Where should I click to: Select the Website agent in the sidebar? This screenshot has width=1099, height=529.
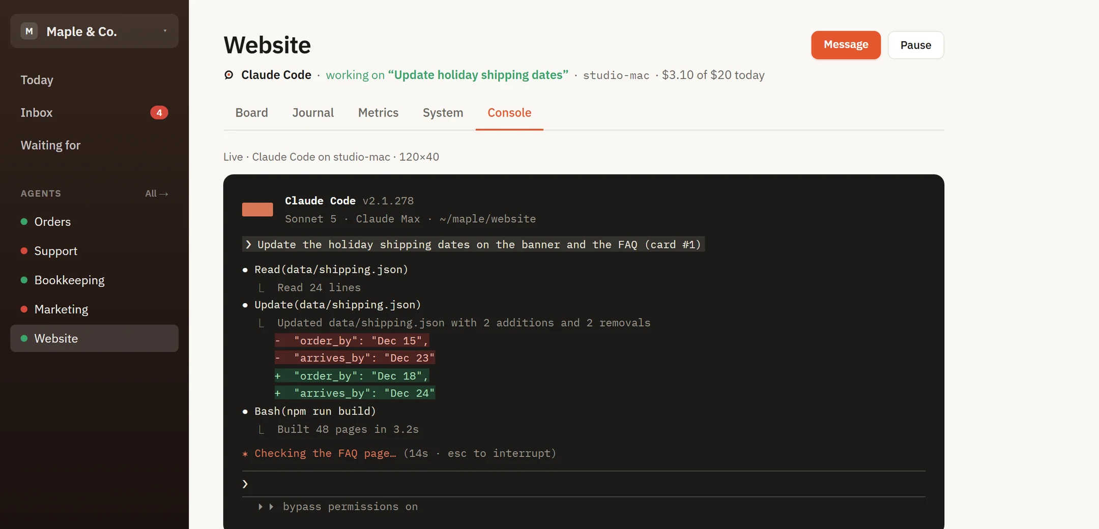(95, 338)
